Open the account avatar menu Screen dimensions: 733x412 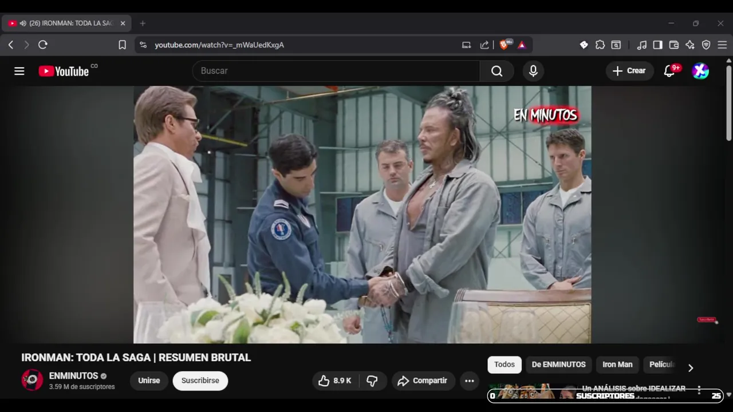pos(700,71)
